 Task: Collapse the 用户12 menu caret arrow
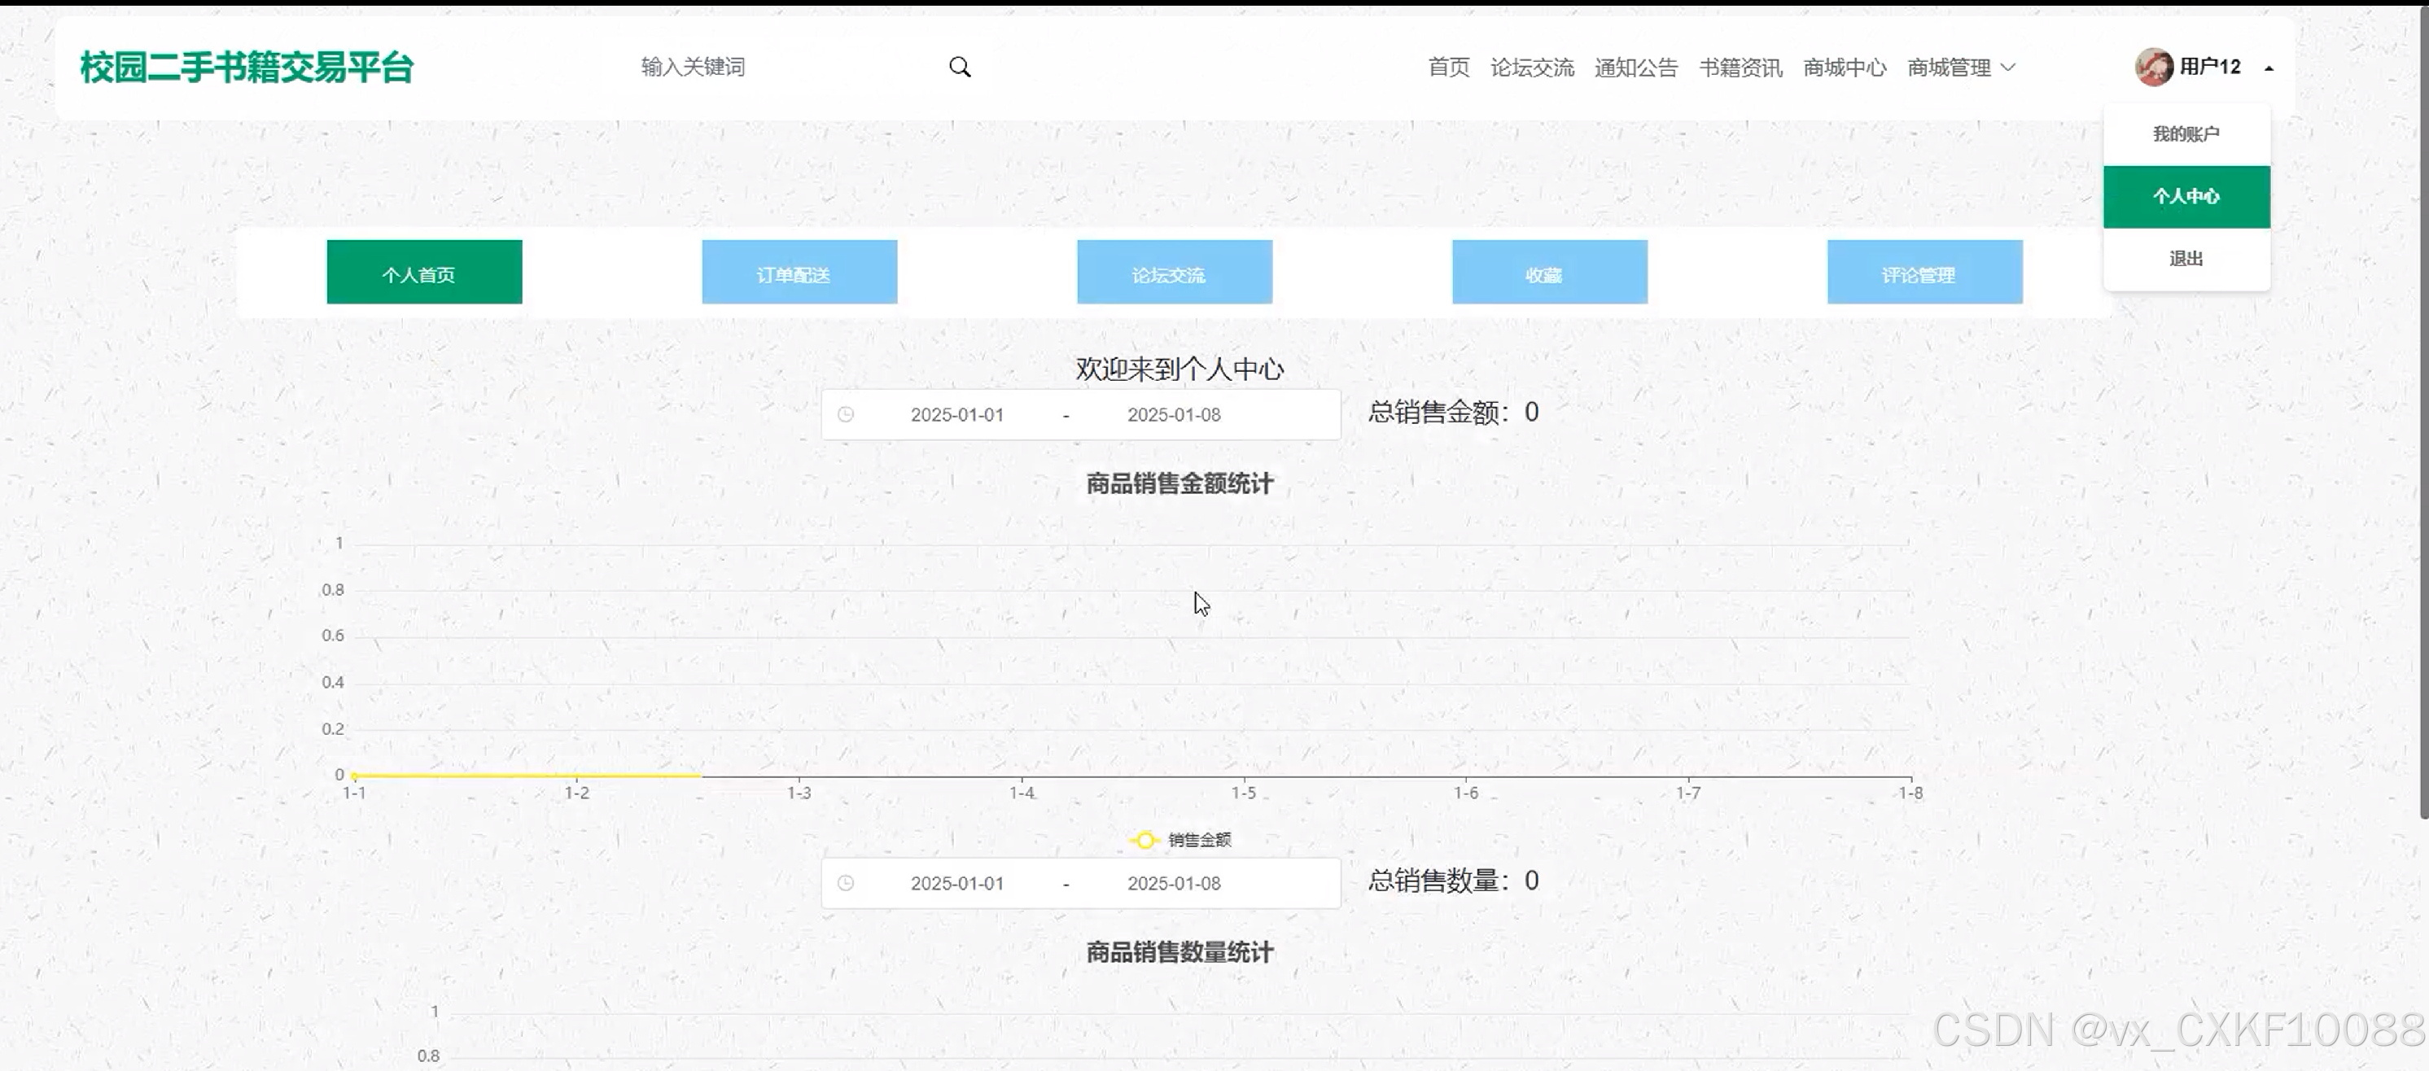pyautogui.click(x=2269, y=68)
